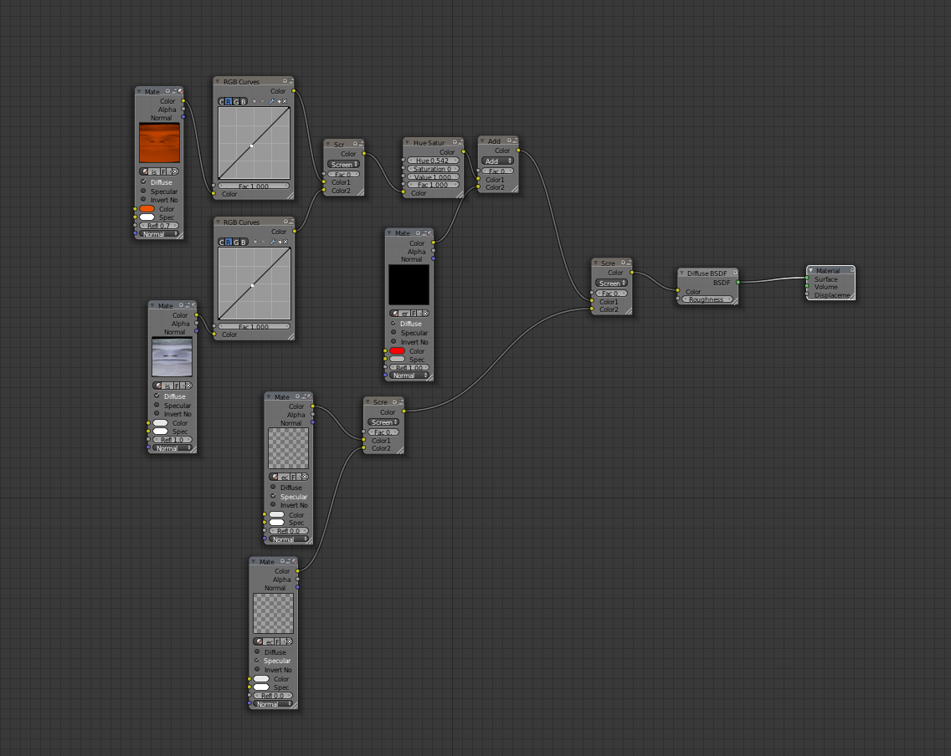
Task: Click header icon on Material output node
Action: [x=851, y=270]
